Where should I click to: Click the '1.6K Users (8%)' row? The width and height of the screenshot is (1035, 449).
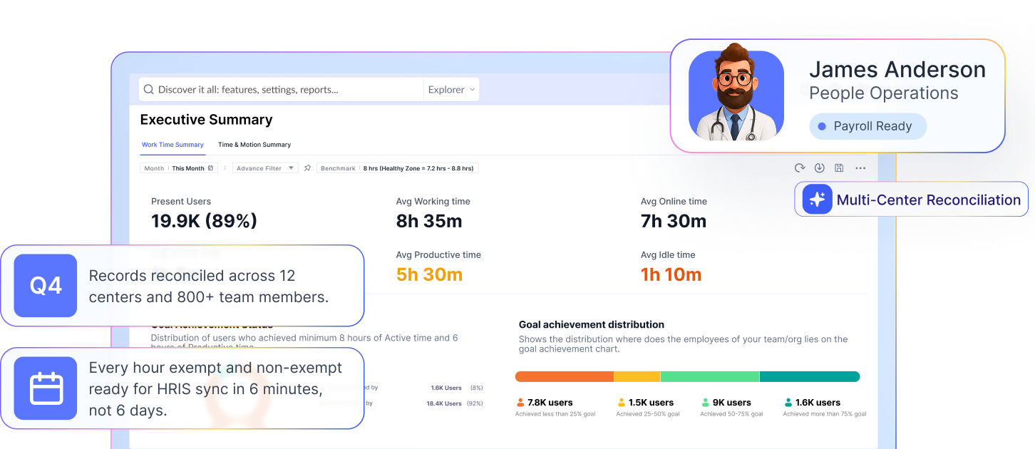point(457,388)
